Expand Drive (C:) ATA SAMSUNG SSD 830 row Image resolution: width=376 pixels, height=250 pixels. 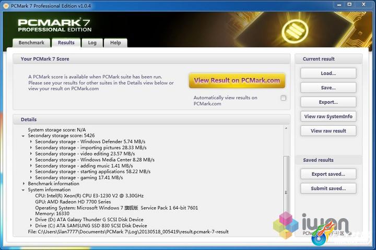31,225
